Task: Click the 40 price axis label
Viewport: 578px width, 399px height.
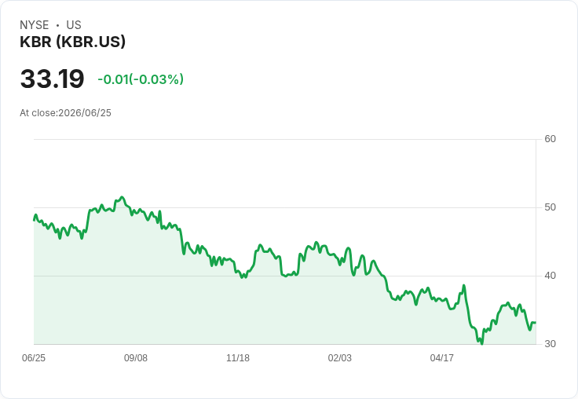Action: [550, 276]
